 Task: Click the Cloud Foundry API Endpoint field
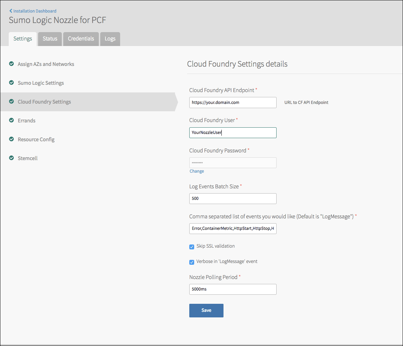[x=233, y=103]
